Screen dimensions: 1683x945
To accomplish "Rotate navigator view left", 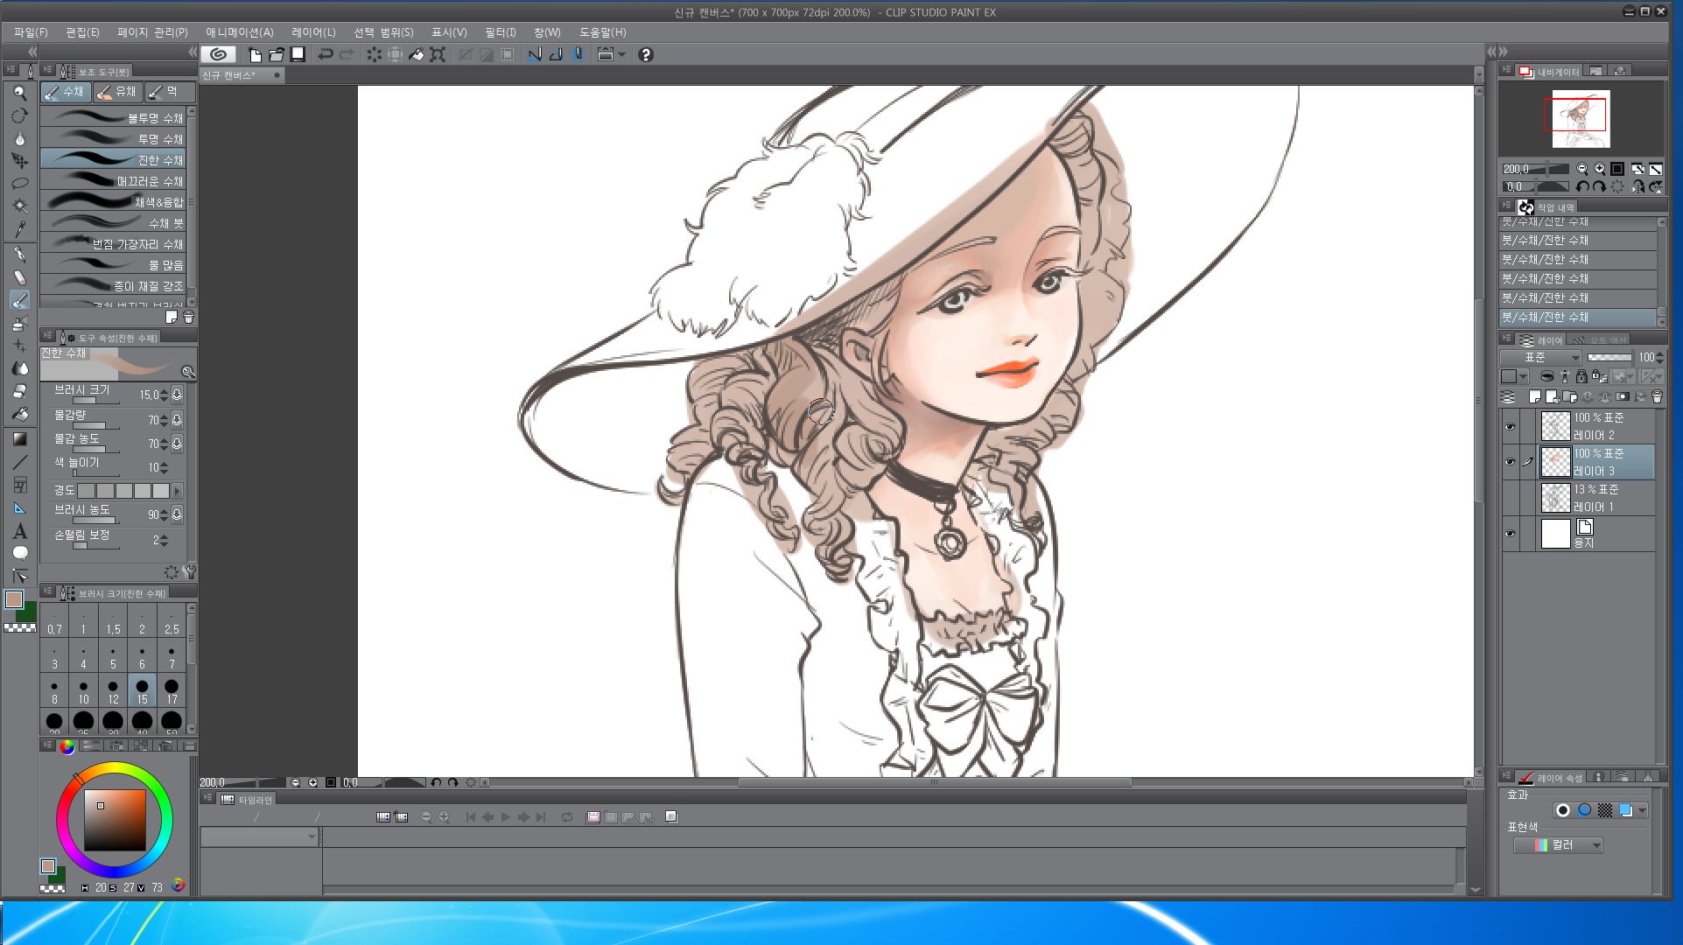I will pos(1582,186).
